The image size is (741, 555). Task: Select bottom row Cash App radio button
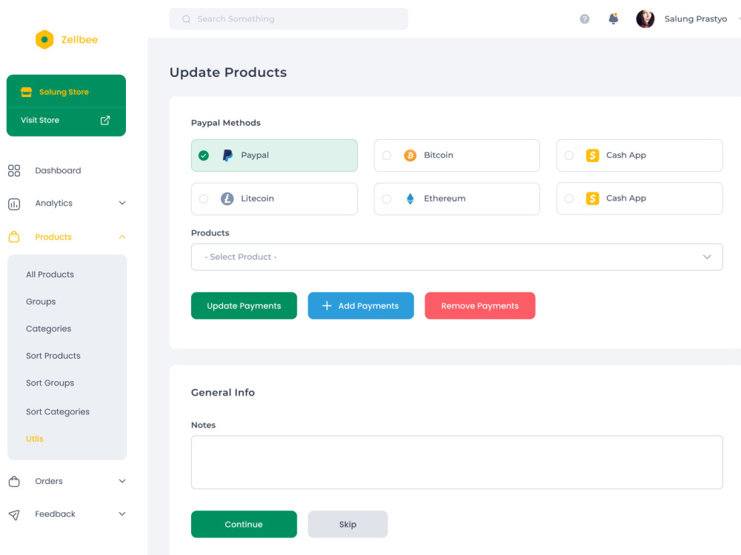(x=569, y=198)
